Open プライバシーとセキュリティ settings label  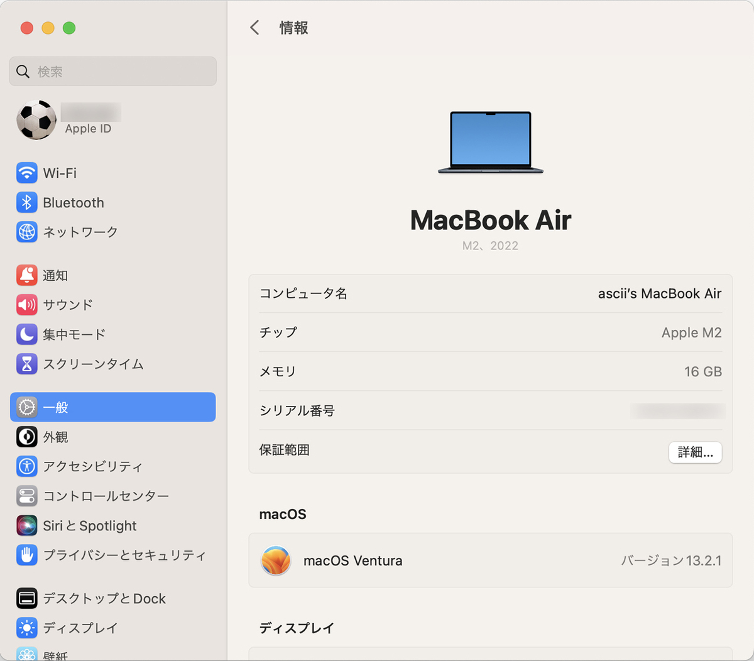point(124,555)
